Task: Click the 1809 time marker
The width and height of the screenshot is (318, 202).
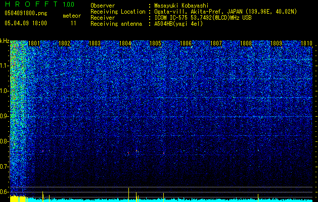Action: [277, 43]
